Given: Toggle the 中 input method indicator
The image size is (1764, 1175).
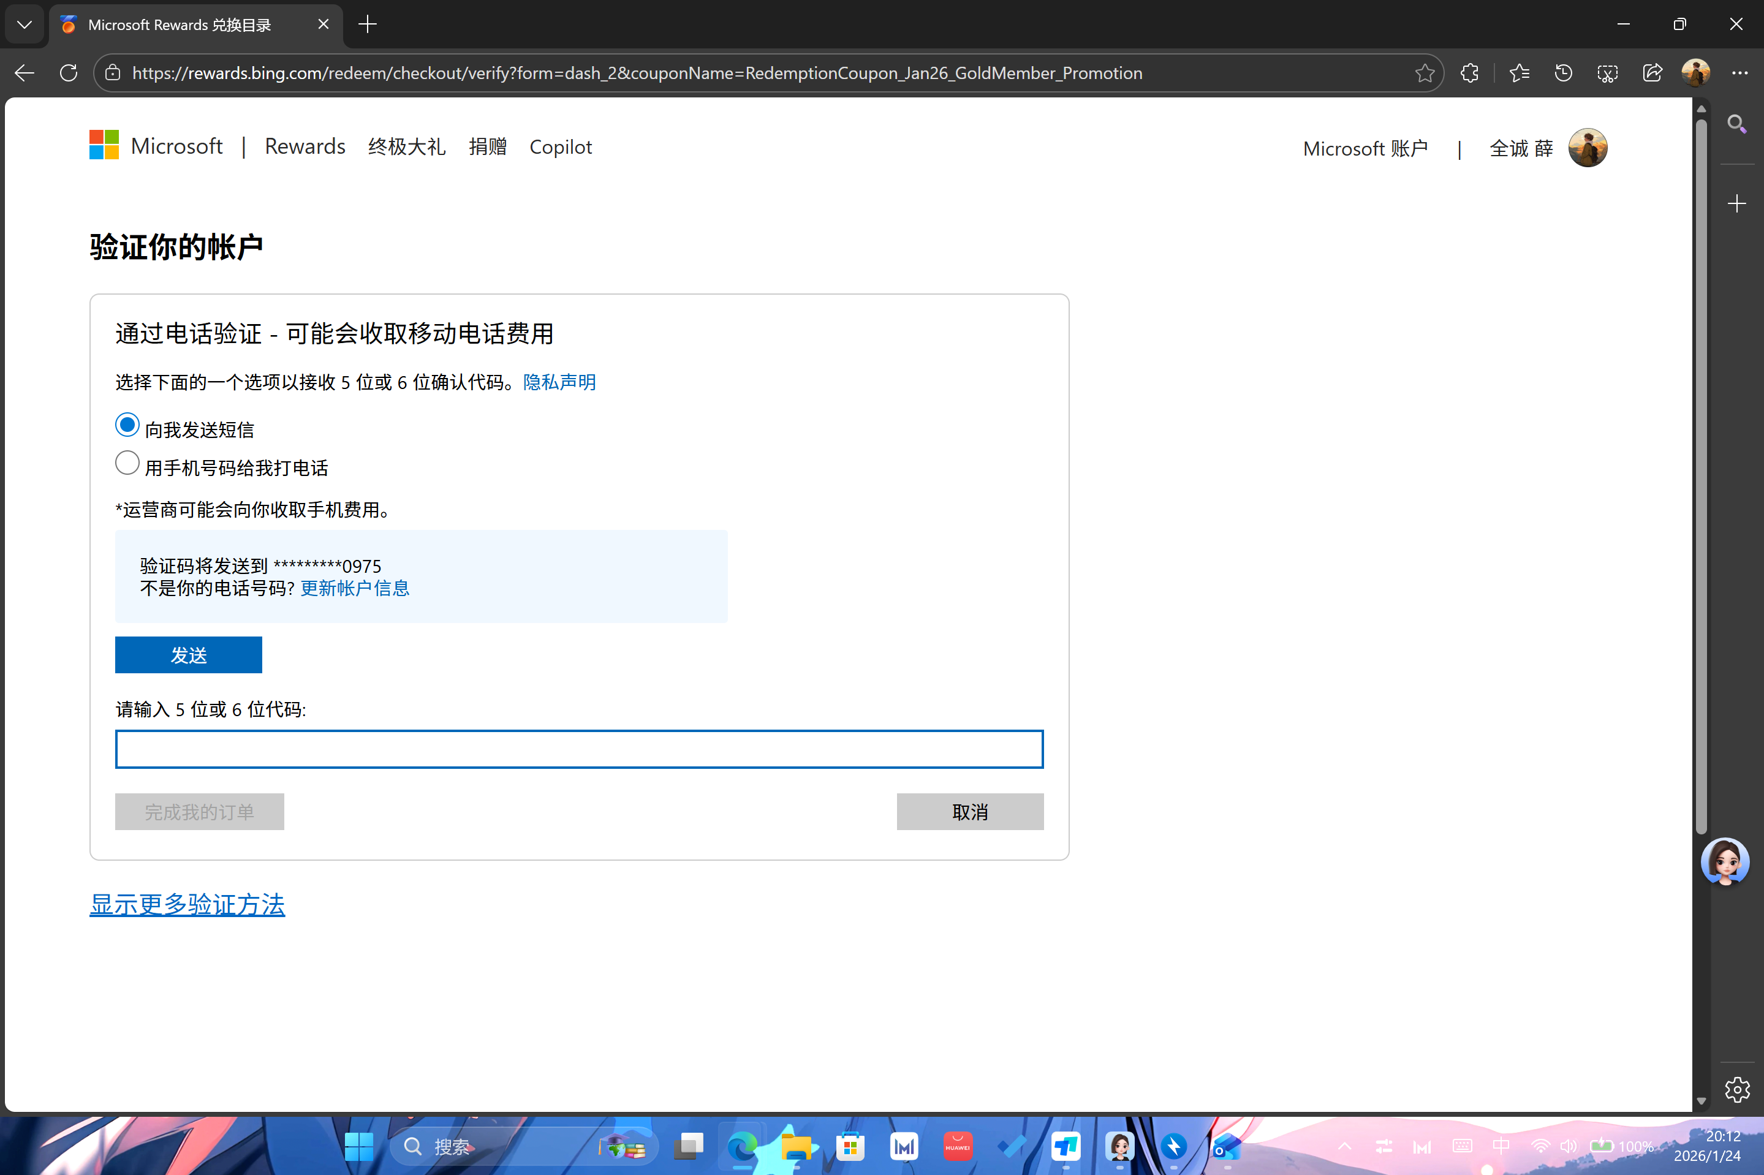Looking at the screenshot, I should (x=1502, y=1147).
